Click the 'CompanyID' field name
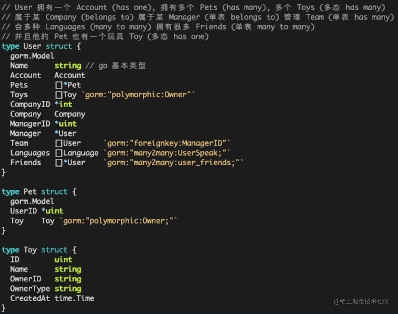This screenshot has height=314, width=398. click(30, 104)
